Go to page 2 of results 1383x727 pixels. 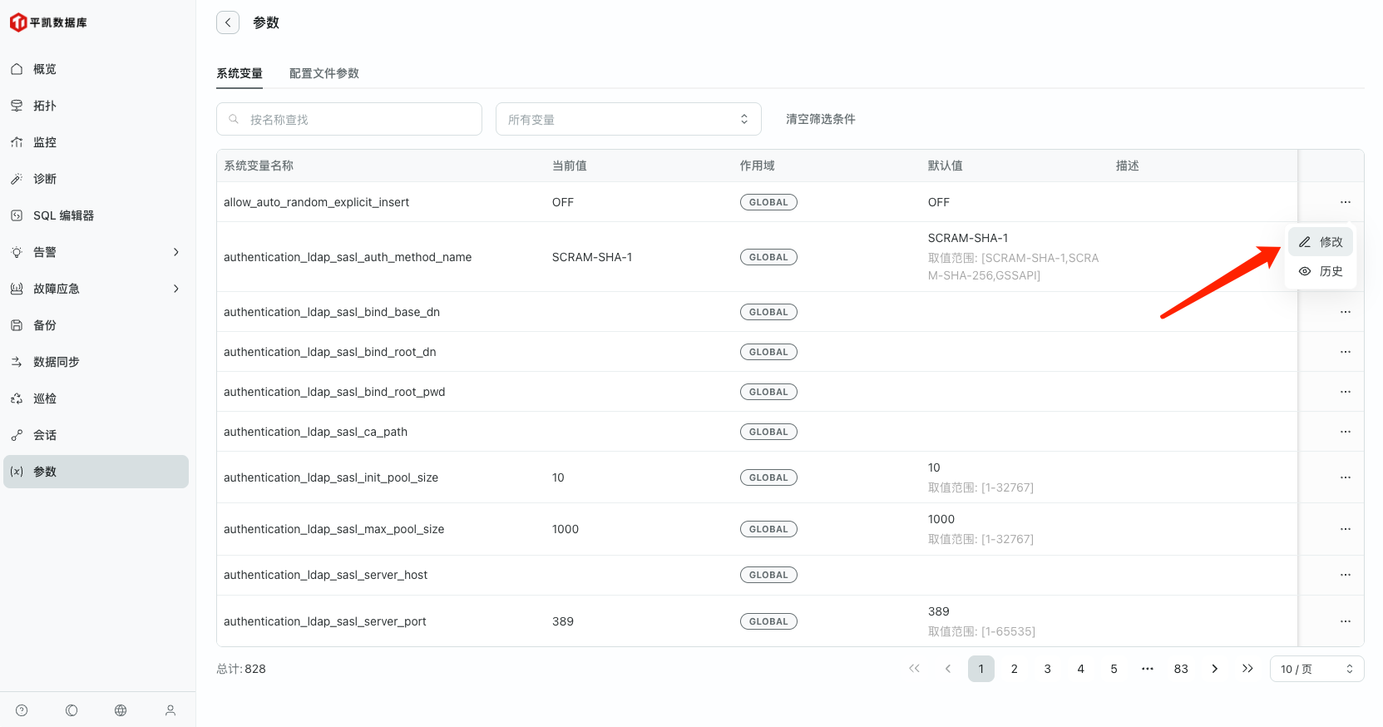(1014, 669)
